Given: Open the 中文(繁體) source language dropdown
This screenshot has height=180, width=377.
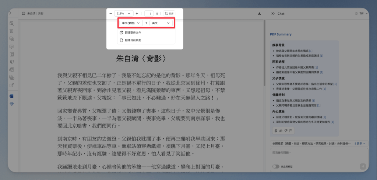Looking at the screenshot, I should pyautogui.click(x=131, y=23).
